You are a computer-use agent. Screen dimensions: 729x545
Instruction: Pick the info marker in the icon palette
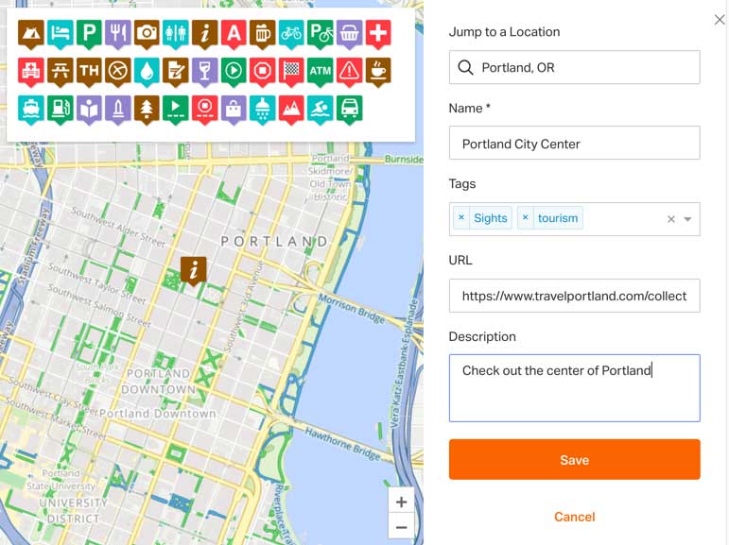(204, 33)
